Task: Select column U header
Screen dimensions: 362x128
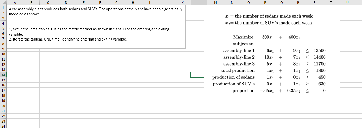Action: tap(347, 2)
